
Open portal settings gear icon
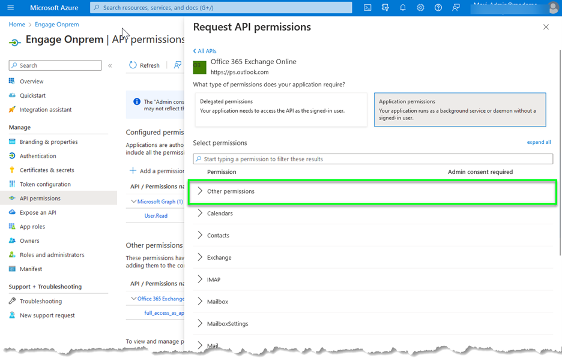tap(420, 7)
